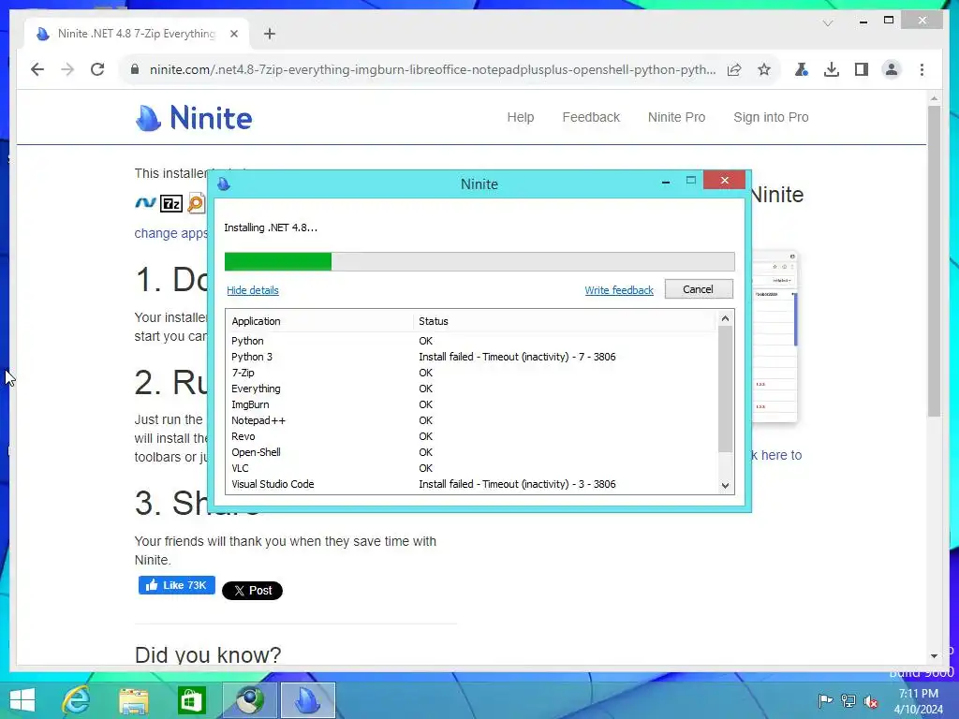This screenshot has height=719, width=959.
Task: Select the Ninite .NET 4.8 browser tab
Action: [x=137, y=34]
